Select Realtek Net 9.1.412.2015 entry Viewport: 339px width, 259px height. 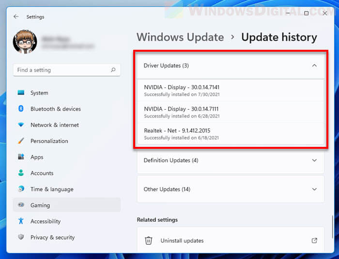click(x=231, y=134)
